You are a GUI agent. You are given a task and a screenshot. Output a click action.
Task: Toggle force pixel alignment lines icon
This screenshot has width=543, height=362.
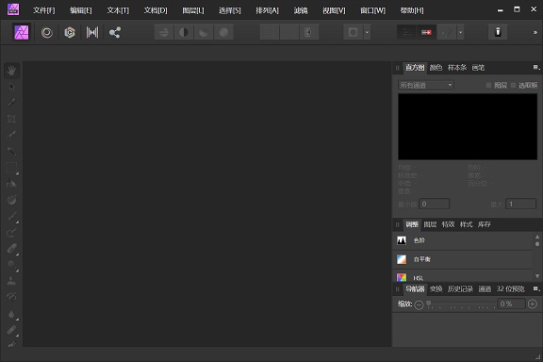coord(406,33)
